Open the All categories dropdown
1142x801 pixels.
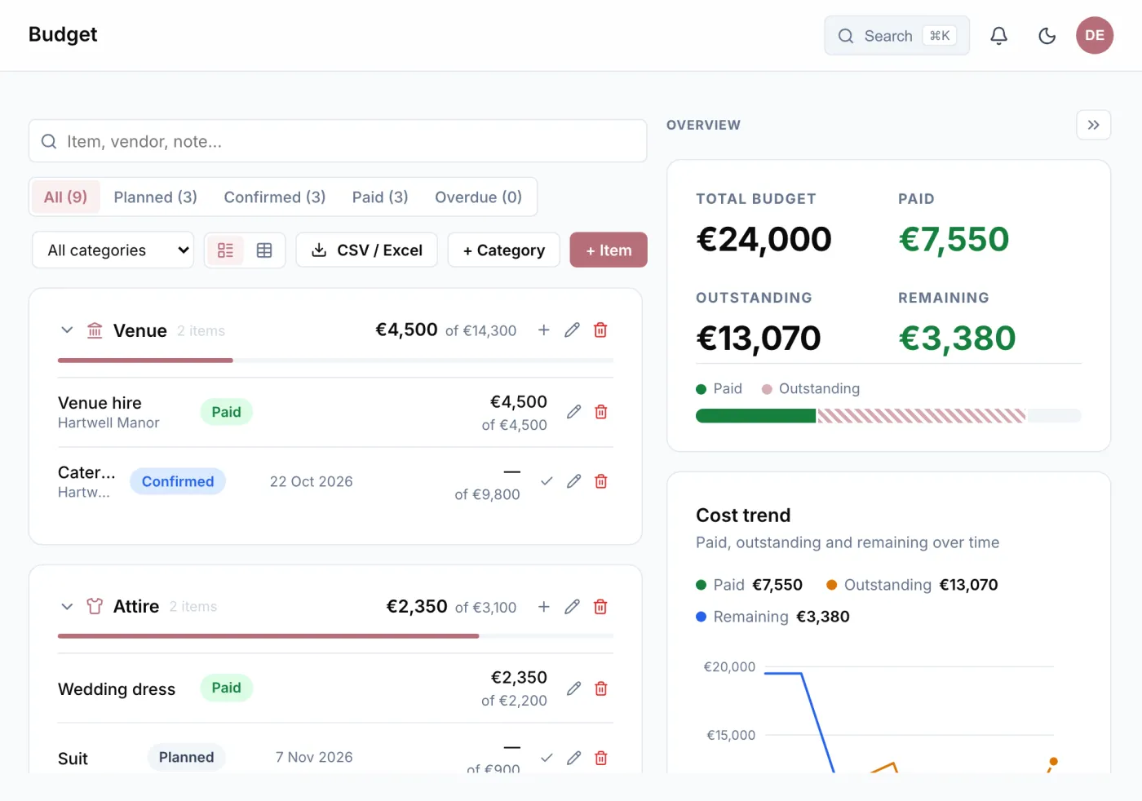point(113,250)
